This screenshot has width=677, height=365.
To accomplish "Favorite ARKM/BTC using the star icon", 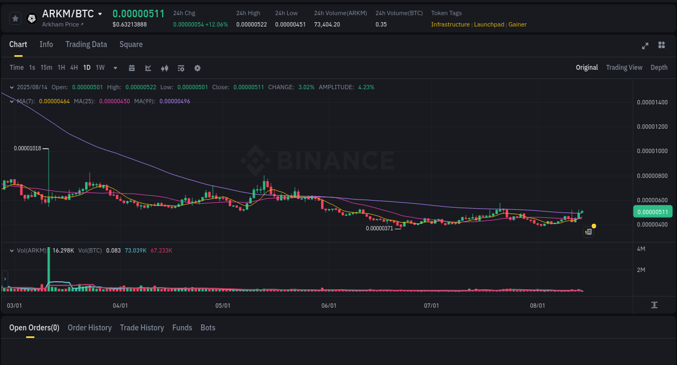I will click(x=15, y=18).
